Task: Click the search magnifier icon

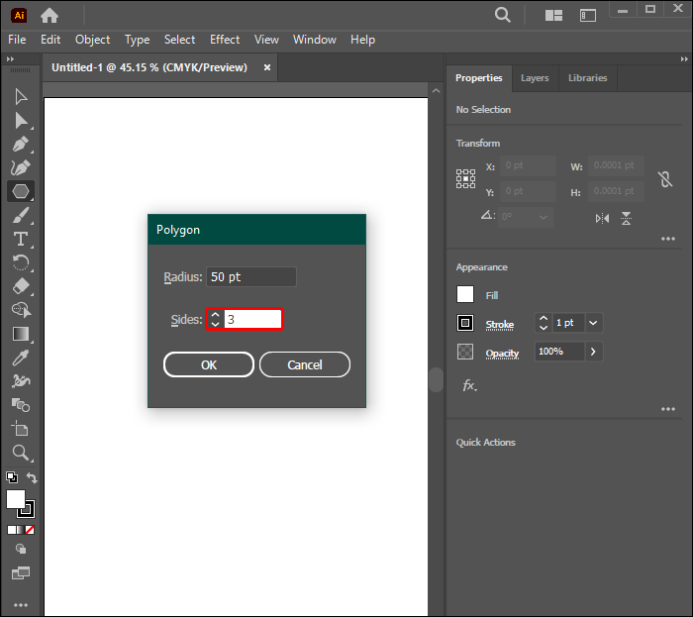Action: coord(503,15)
